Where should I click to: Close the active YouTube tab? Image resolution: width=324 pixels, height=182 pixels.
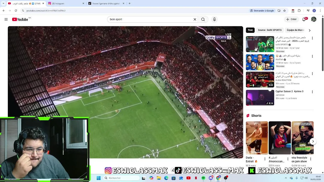[43, 4]
